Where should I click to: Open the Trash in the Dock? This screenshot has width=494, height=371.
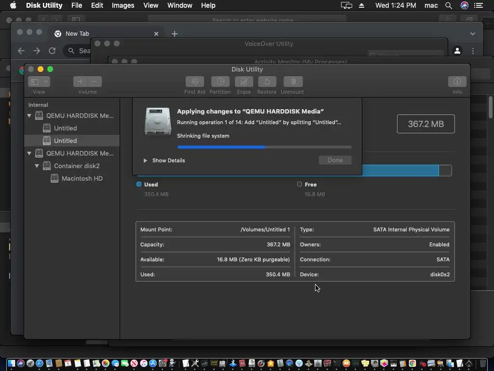(483, 363)
